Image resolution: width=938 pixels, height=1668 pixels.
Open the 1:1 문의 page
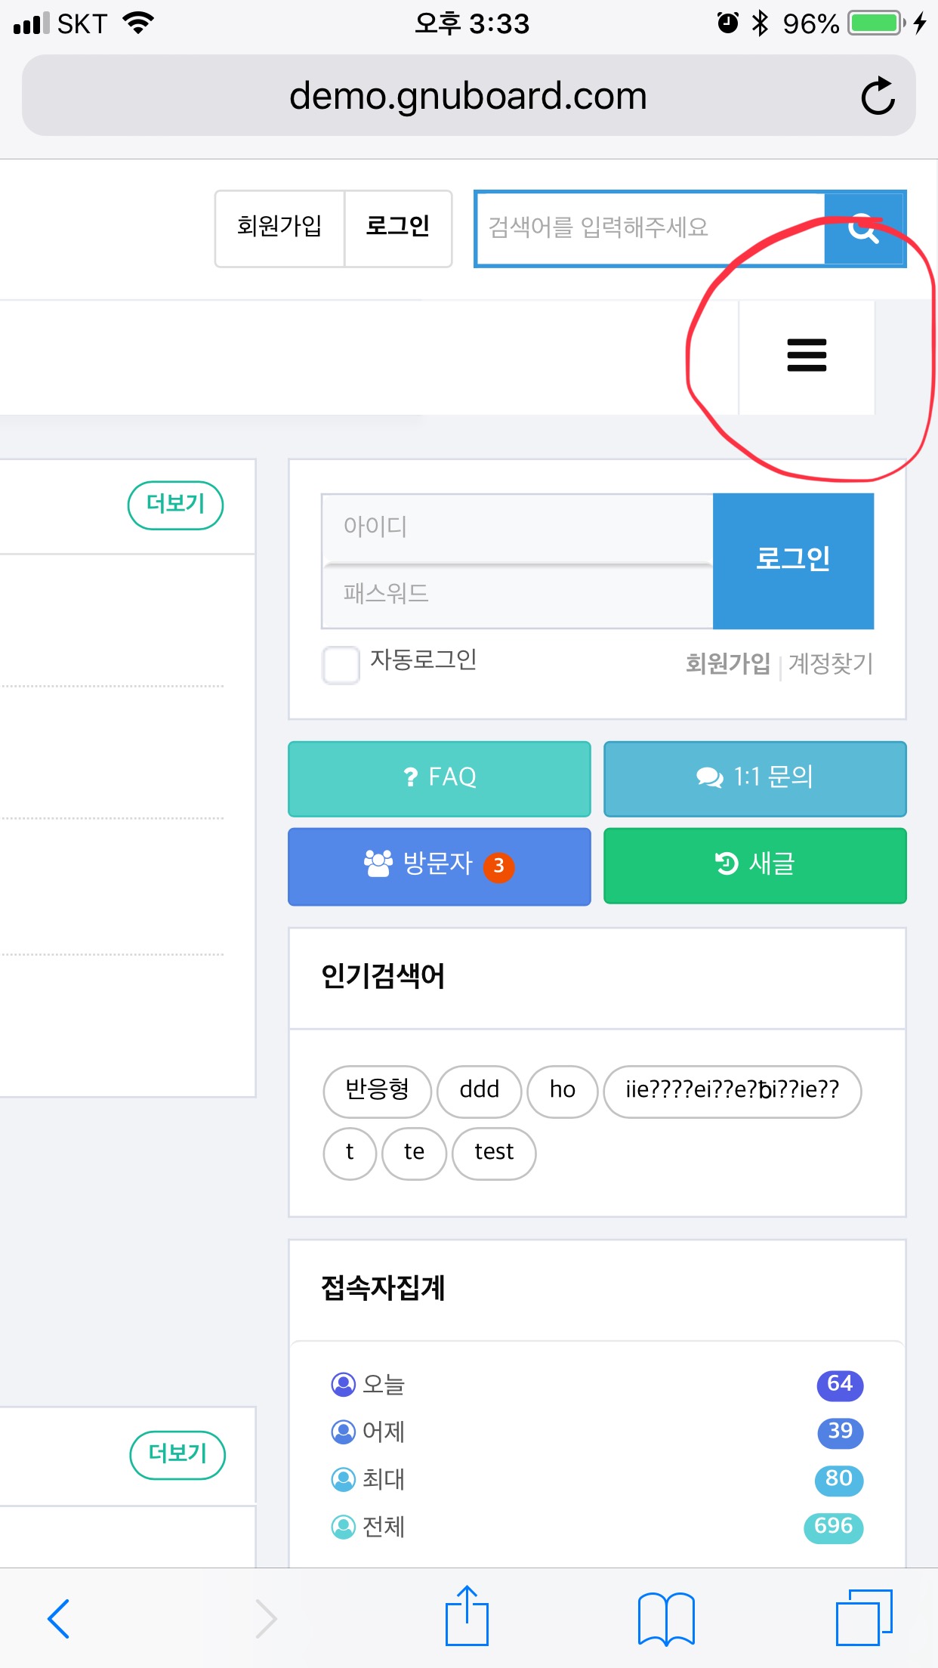click(754, 778)
